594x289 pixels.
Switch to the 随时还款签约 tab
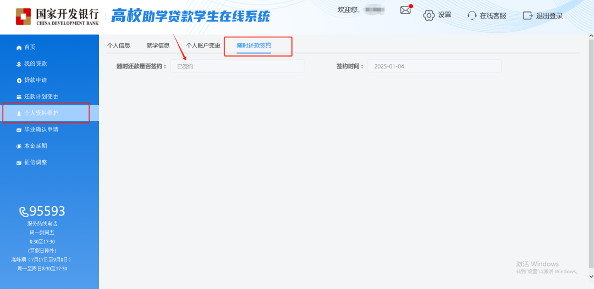(254, 46)
